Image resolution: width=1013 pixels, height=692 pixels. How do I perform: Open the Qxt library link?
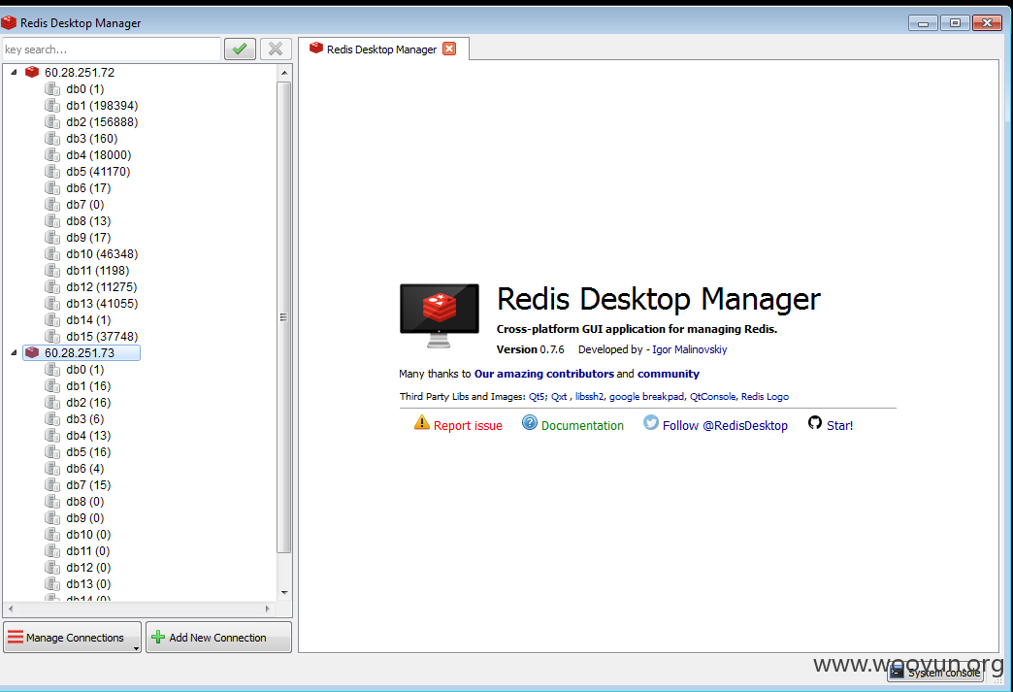[x=559, y=396]
